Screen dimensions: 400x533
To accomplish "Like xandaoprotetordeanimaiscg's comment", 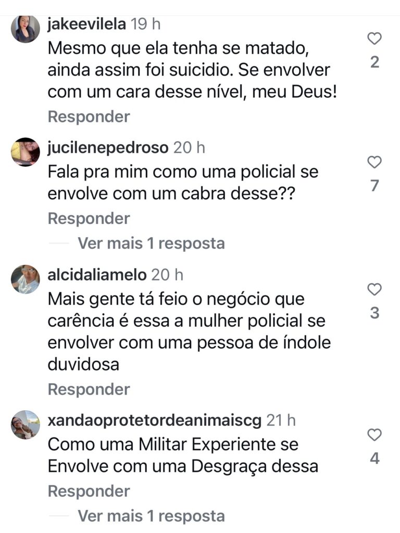I will click(x=374, y=435).
